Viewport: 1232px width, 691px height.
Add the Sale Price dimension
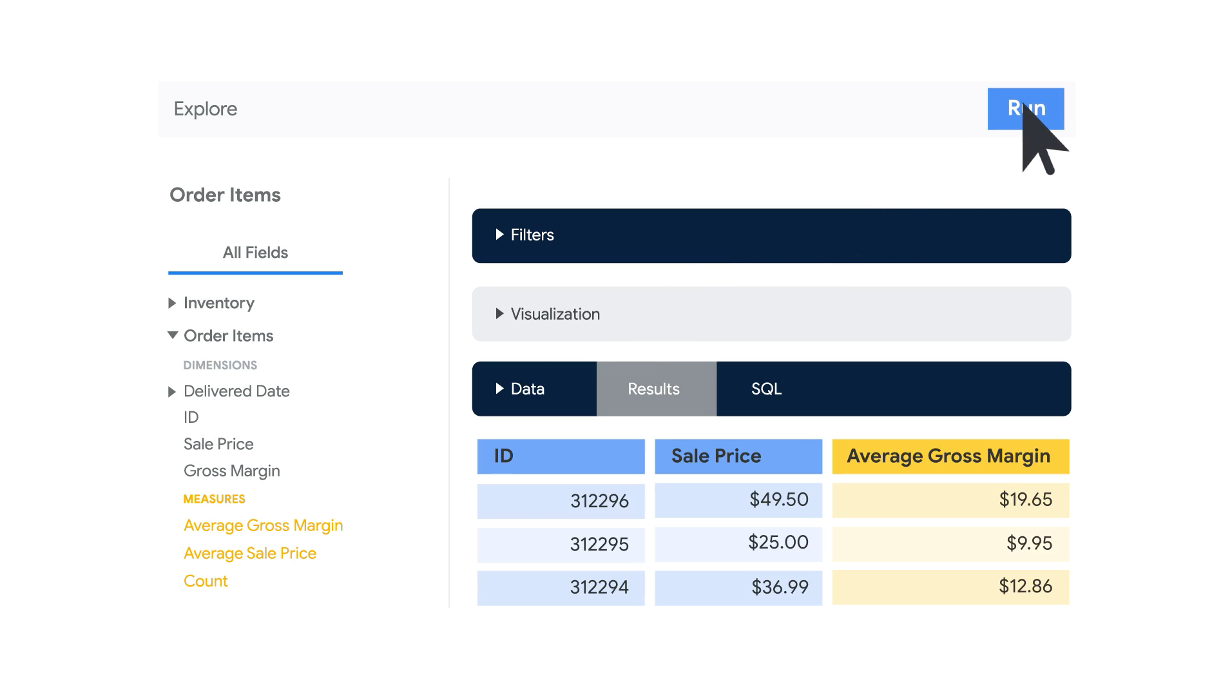[218, 444]
